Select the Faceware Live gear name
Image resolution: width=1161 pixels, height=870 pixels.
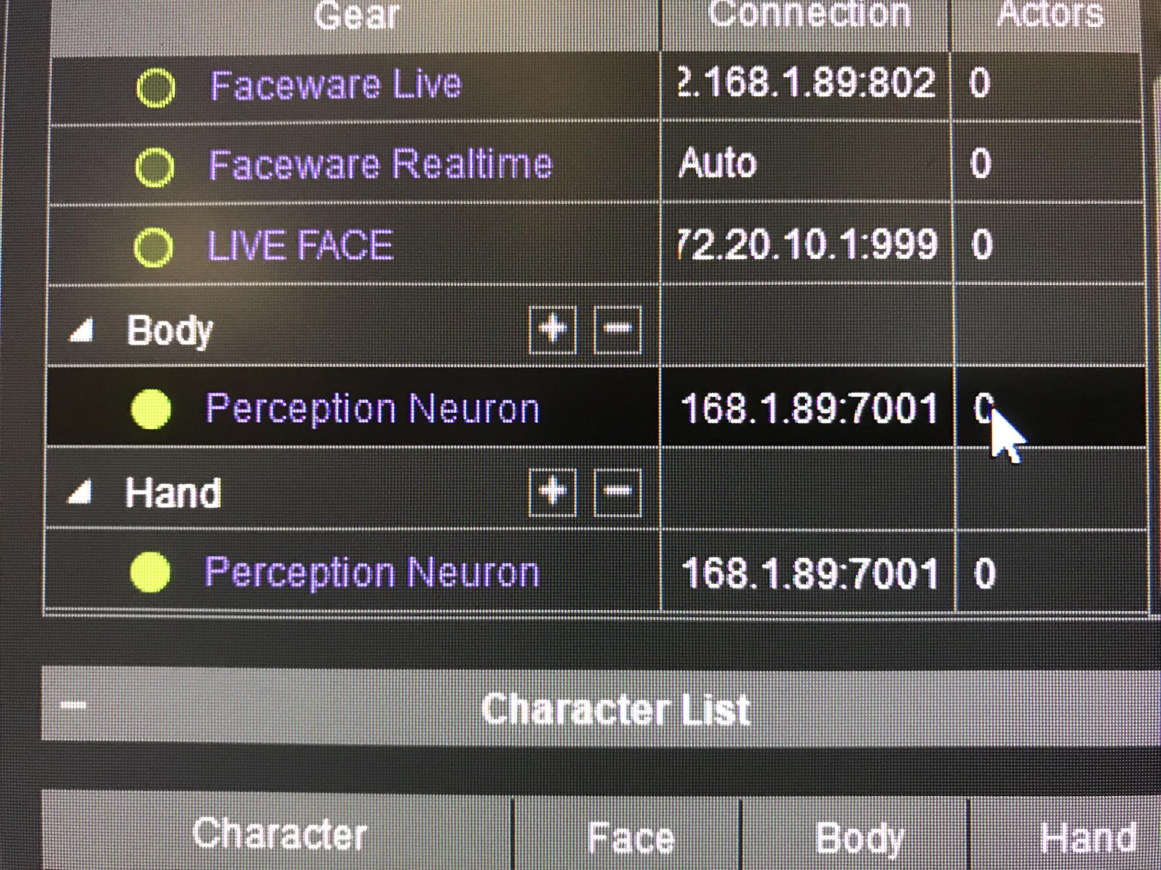(336, 85)
